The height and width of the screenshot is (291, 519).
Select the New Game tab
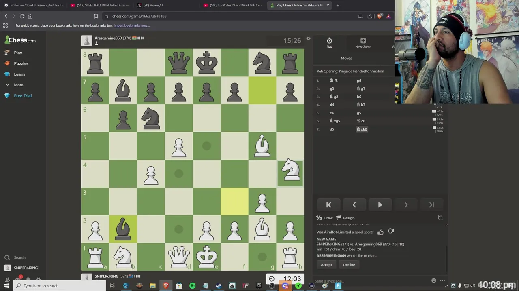(x=363, y=43)
